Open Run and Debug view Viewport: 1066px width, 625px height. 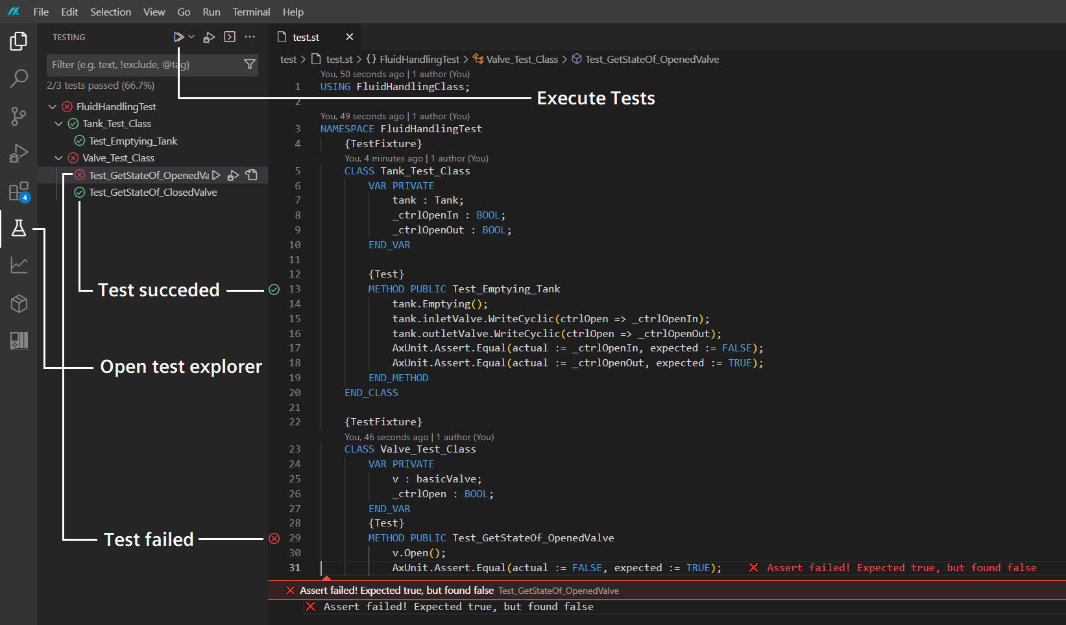pyautogui.click(x=19, y=154)
